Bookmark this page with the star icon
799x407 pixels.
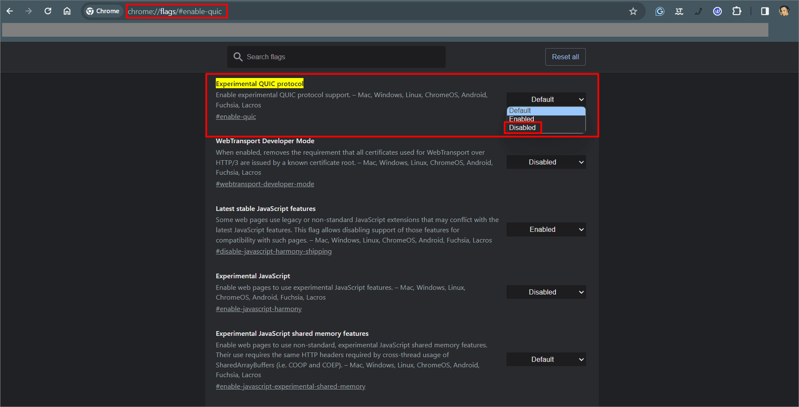[633, 12]
